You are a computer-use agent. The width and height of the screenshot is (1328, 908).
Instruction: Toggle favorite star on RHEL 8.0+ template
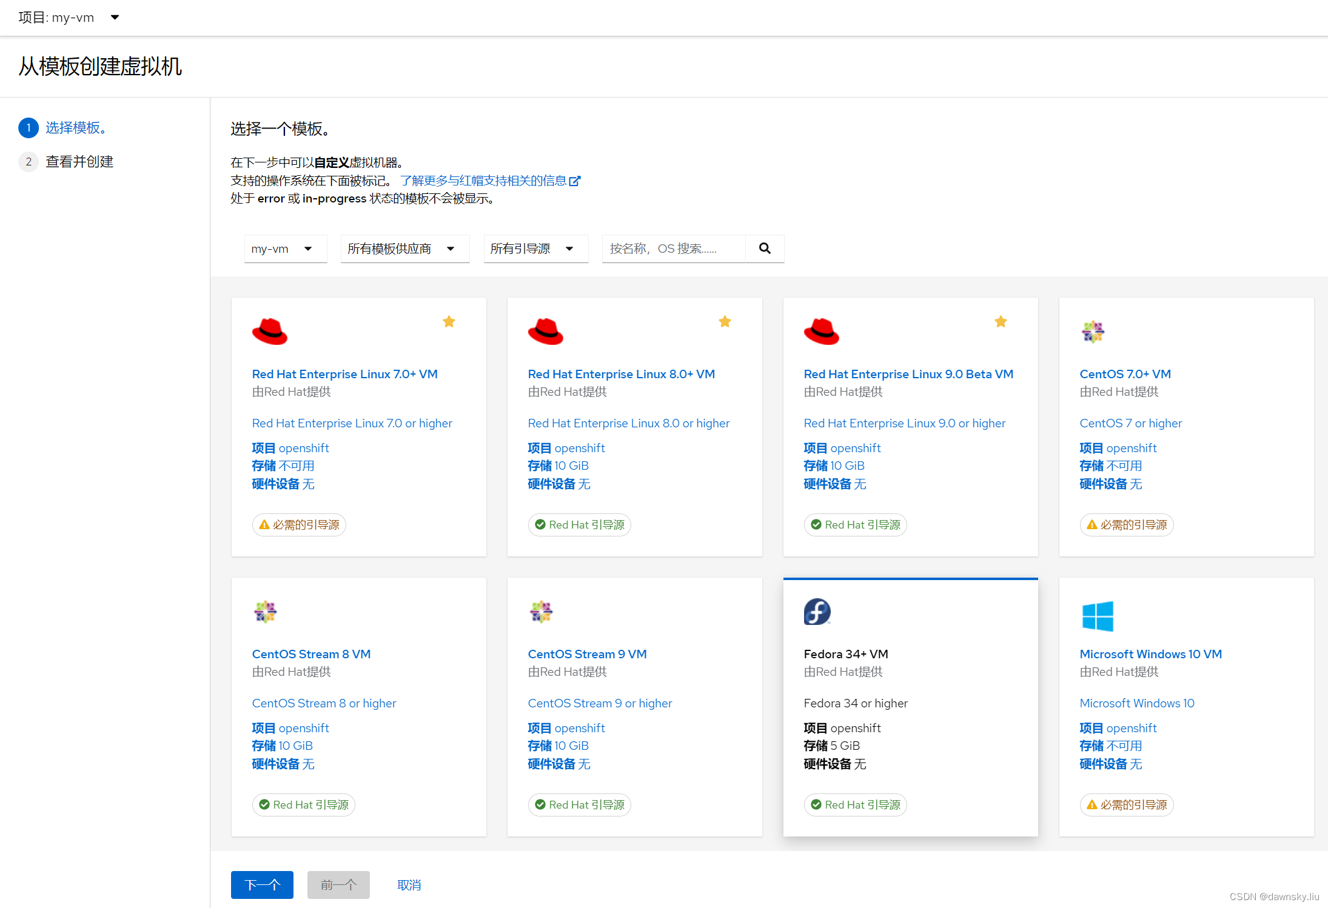tap(725, 321)
